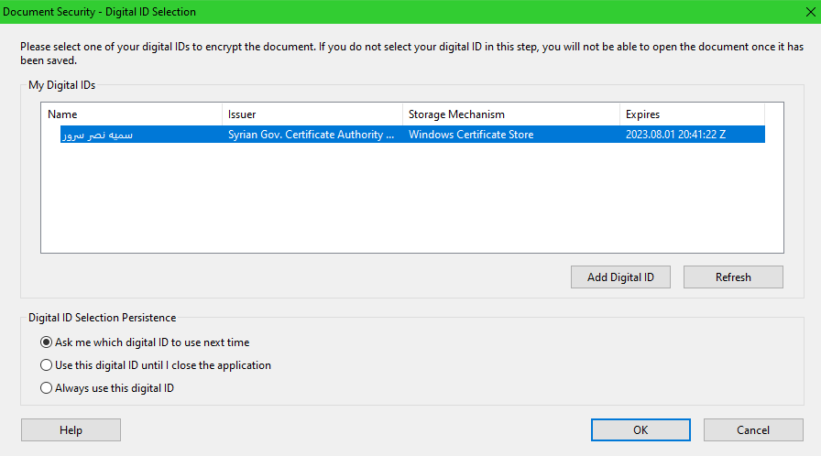Click the Syrian Gov. Certificate Authority issuer cell
This screenshot has height=456, width=821.
[x=311, y=135]
